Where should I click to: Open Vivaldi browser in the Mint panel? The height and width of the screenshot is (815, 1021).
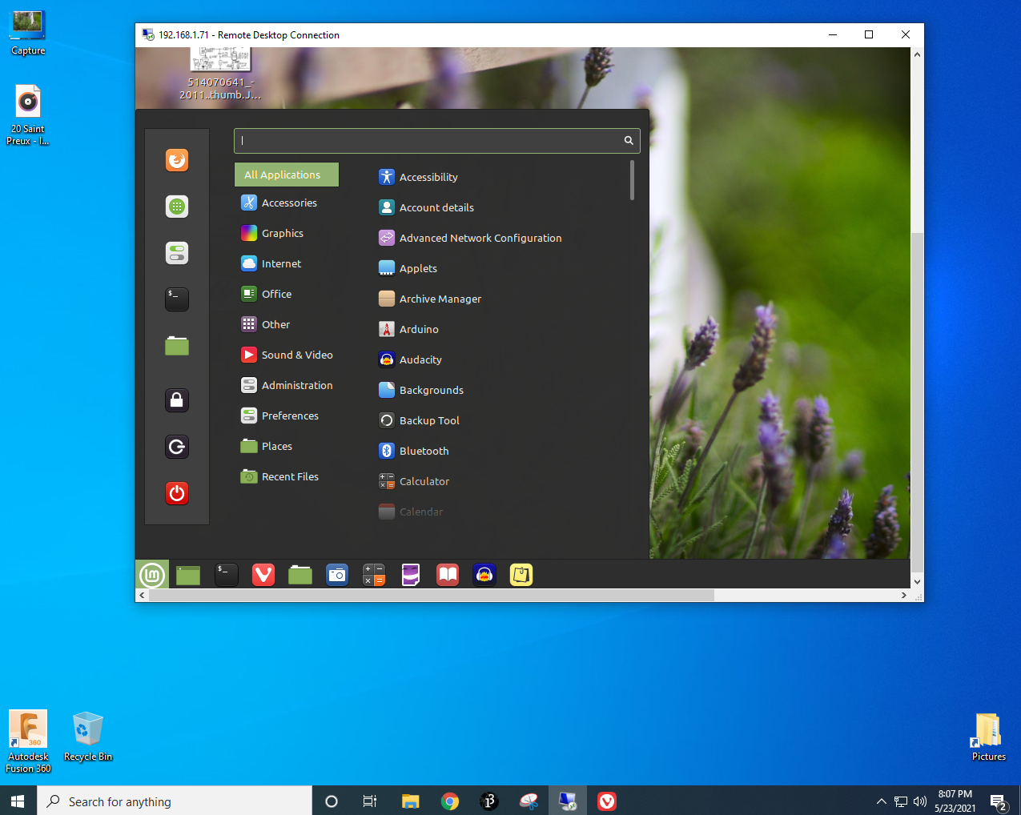(263, 575)
